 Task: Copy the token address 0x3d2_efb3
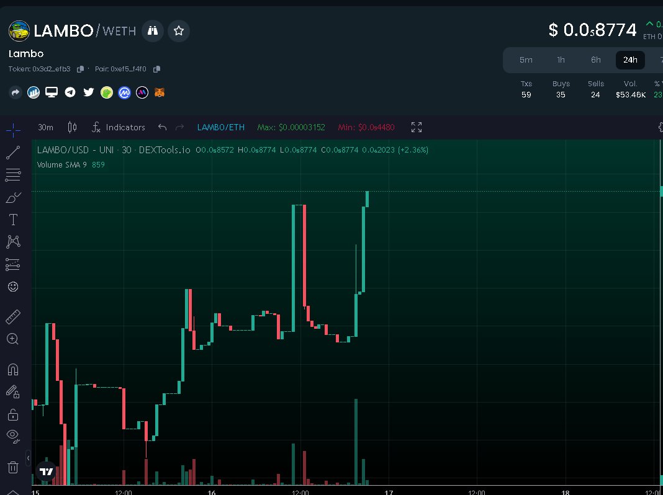(80, 69)
